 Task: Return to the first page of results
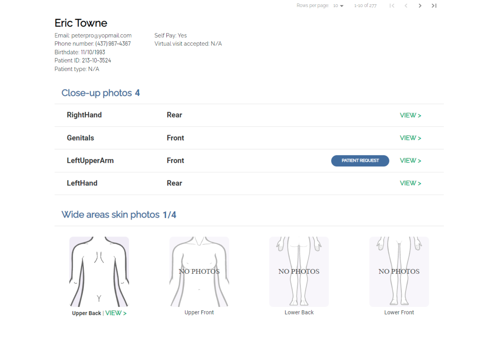coord(392,5)
